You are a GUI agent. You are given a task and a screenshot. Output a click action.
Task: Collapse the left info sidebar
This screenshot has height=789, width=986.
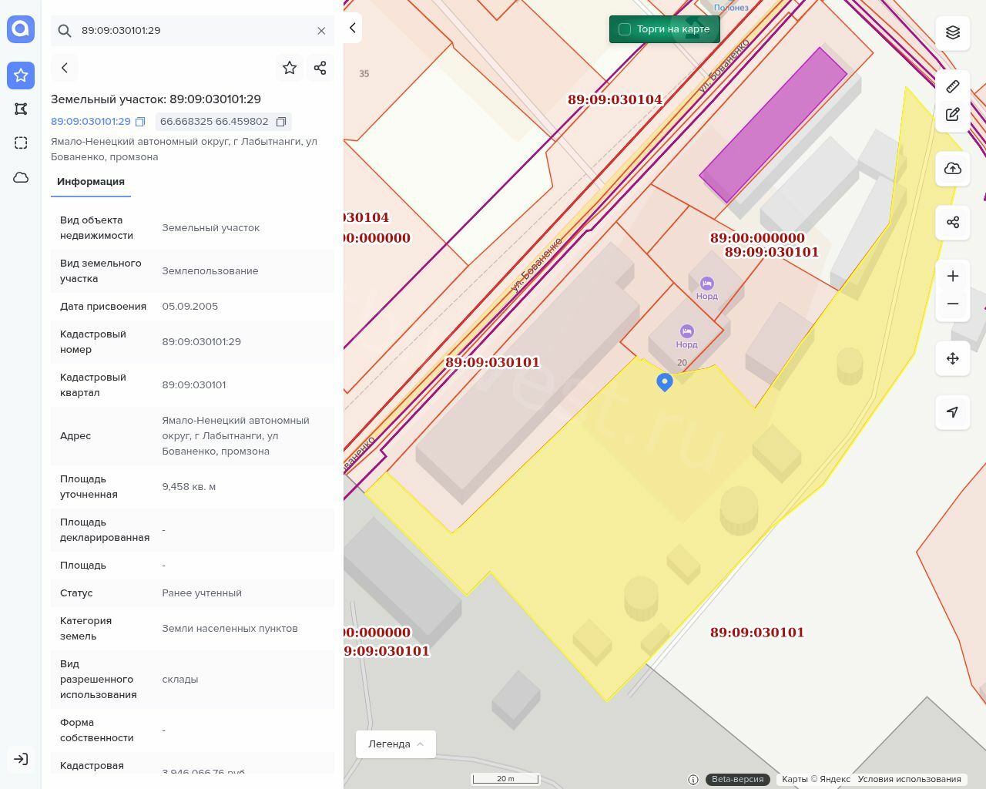point(353,28)
